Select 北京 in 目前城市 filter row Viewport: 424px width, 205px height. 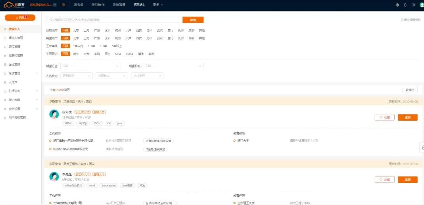click(76, 30)
